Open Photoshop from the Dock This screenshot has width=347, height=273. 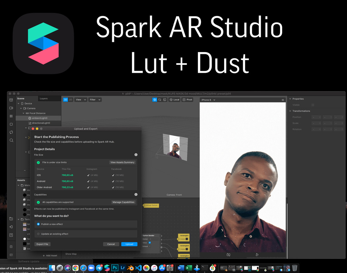coord(115,268)
